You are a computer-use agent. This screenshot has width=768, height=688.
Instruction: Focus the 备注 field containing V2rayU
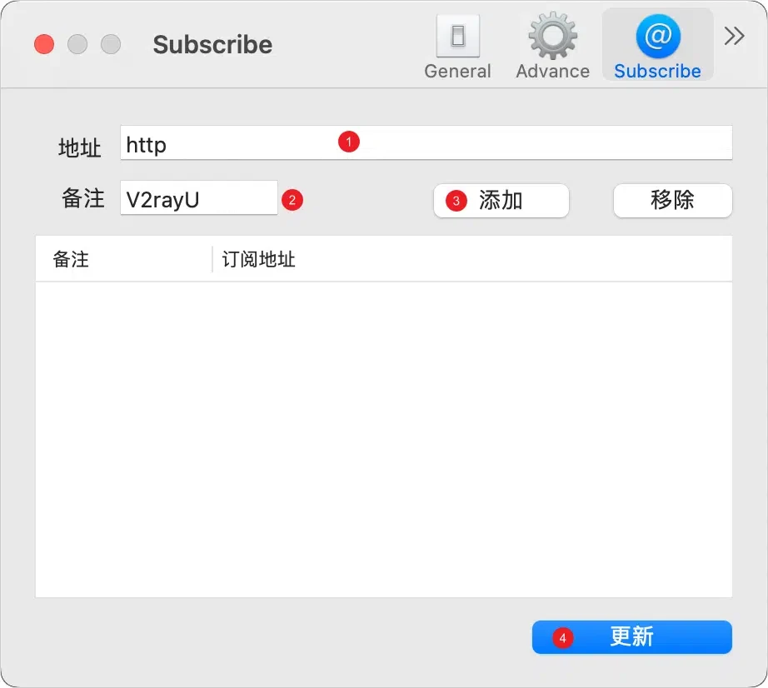click(x=198, y=199)
